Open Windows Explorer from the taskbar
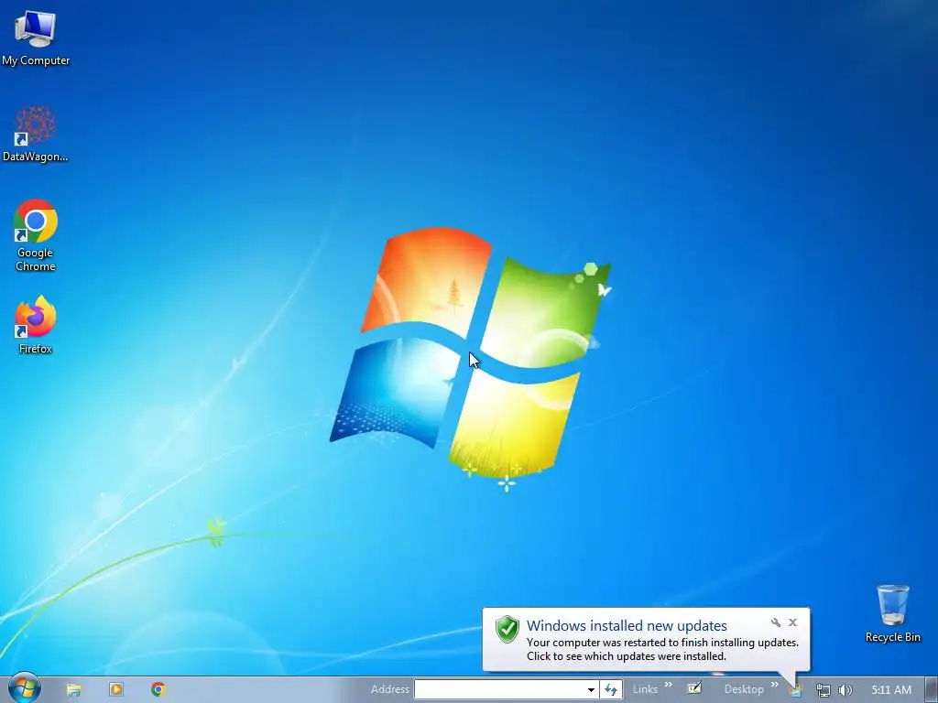 point(73,690)
